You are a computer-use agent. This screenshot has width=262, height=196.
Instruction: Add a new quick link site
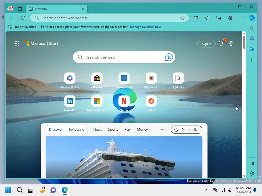coord(178,105)
